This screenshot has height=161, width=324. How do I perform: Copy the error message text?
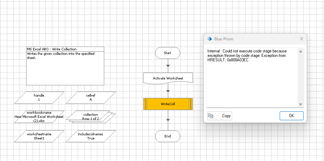coord(219,116)
